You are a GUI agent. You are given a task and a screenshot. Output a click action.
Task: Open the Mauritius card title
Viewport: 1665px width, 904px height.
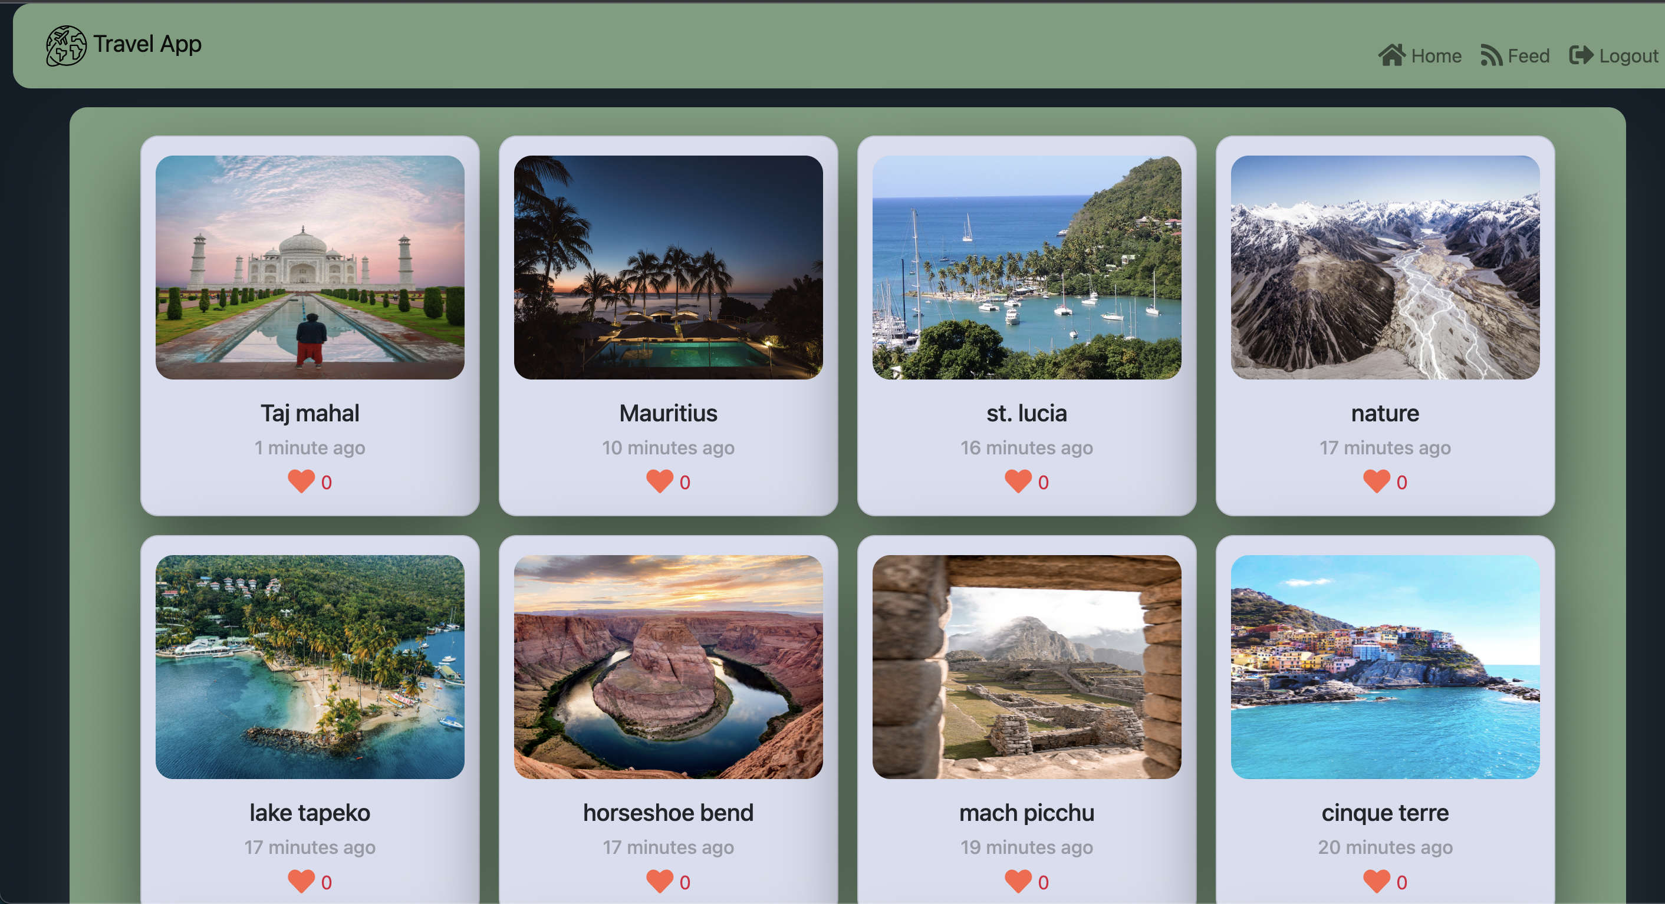[x=669, y=413]
